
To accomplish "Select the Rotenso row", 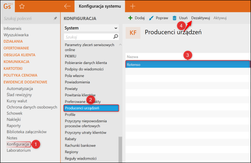I will click(188, 64).
